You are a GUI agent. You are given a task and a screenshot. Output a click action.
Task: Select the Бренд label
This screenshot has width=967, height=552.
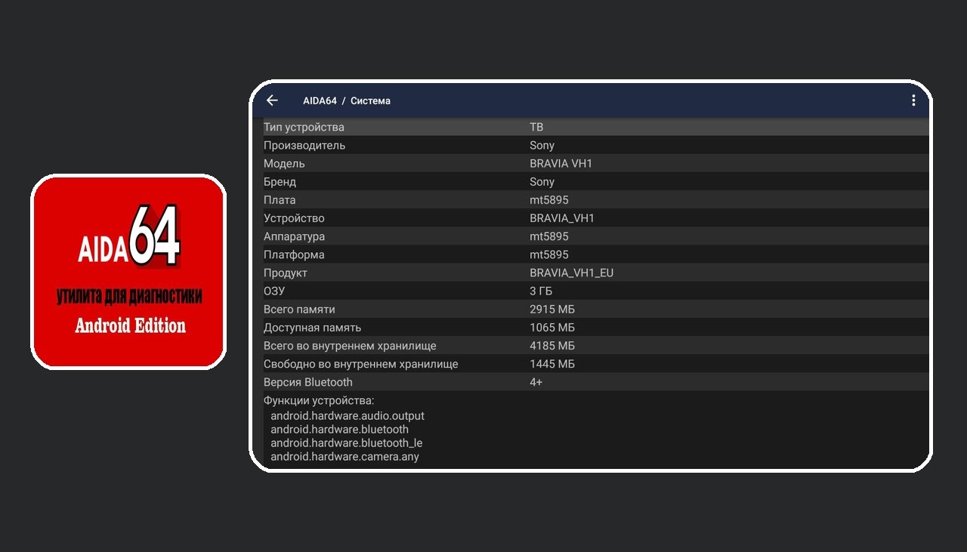coord(280,182)
